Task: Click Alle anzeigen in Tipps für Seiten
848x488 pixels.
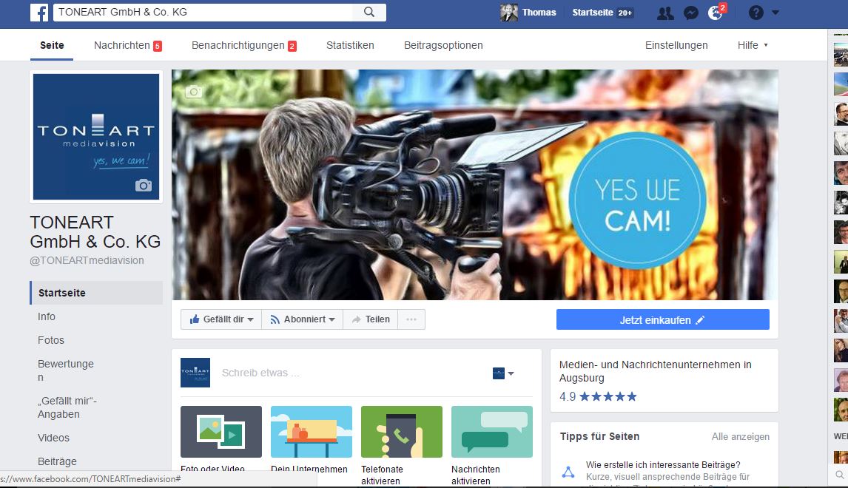Action: tap(741, 437)
